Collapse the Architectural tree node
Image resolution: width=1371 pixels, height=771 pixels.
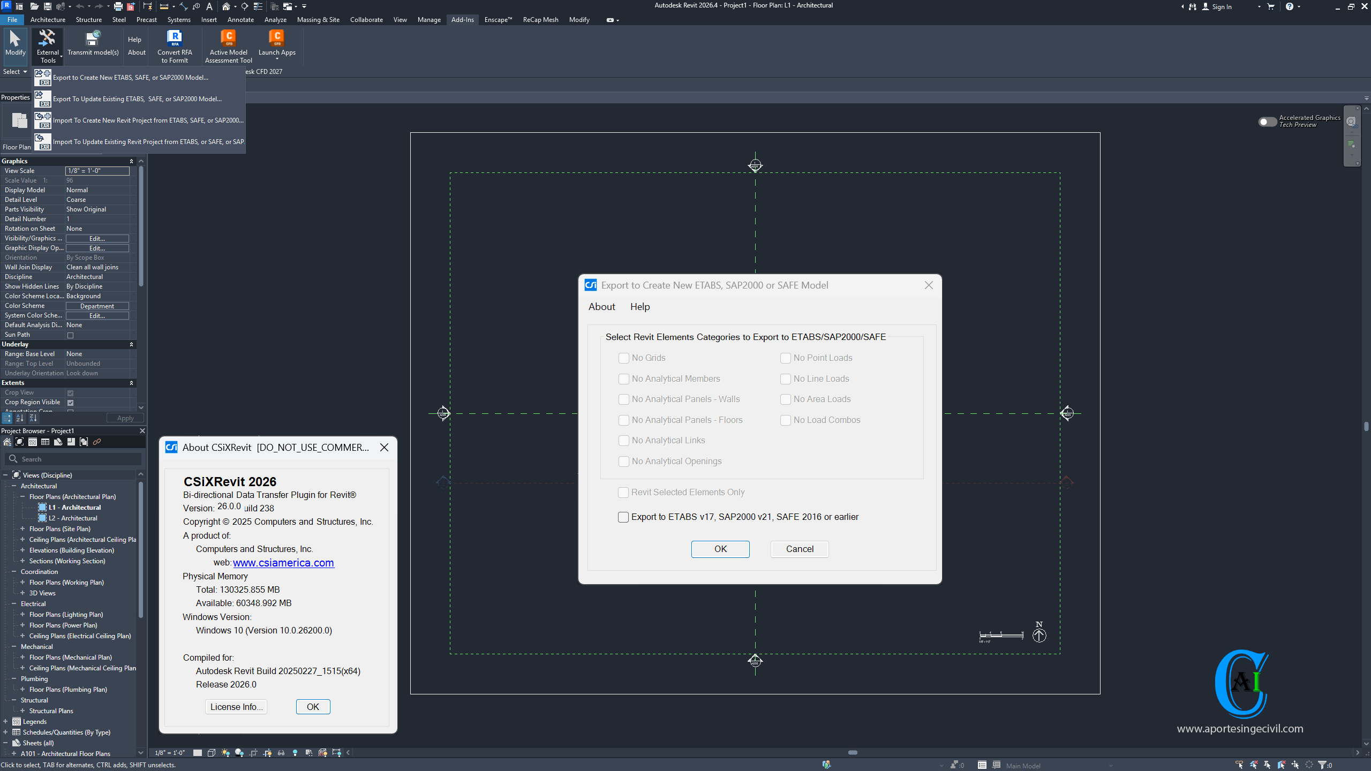point(14,486)
